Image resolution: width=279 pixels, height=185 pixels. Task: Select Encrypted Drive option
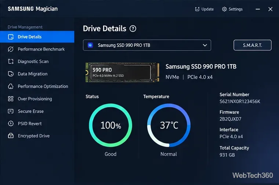coord(37,136)
